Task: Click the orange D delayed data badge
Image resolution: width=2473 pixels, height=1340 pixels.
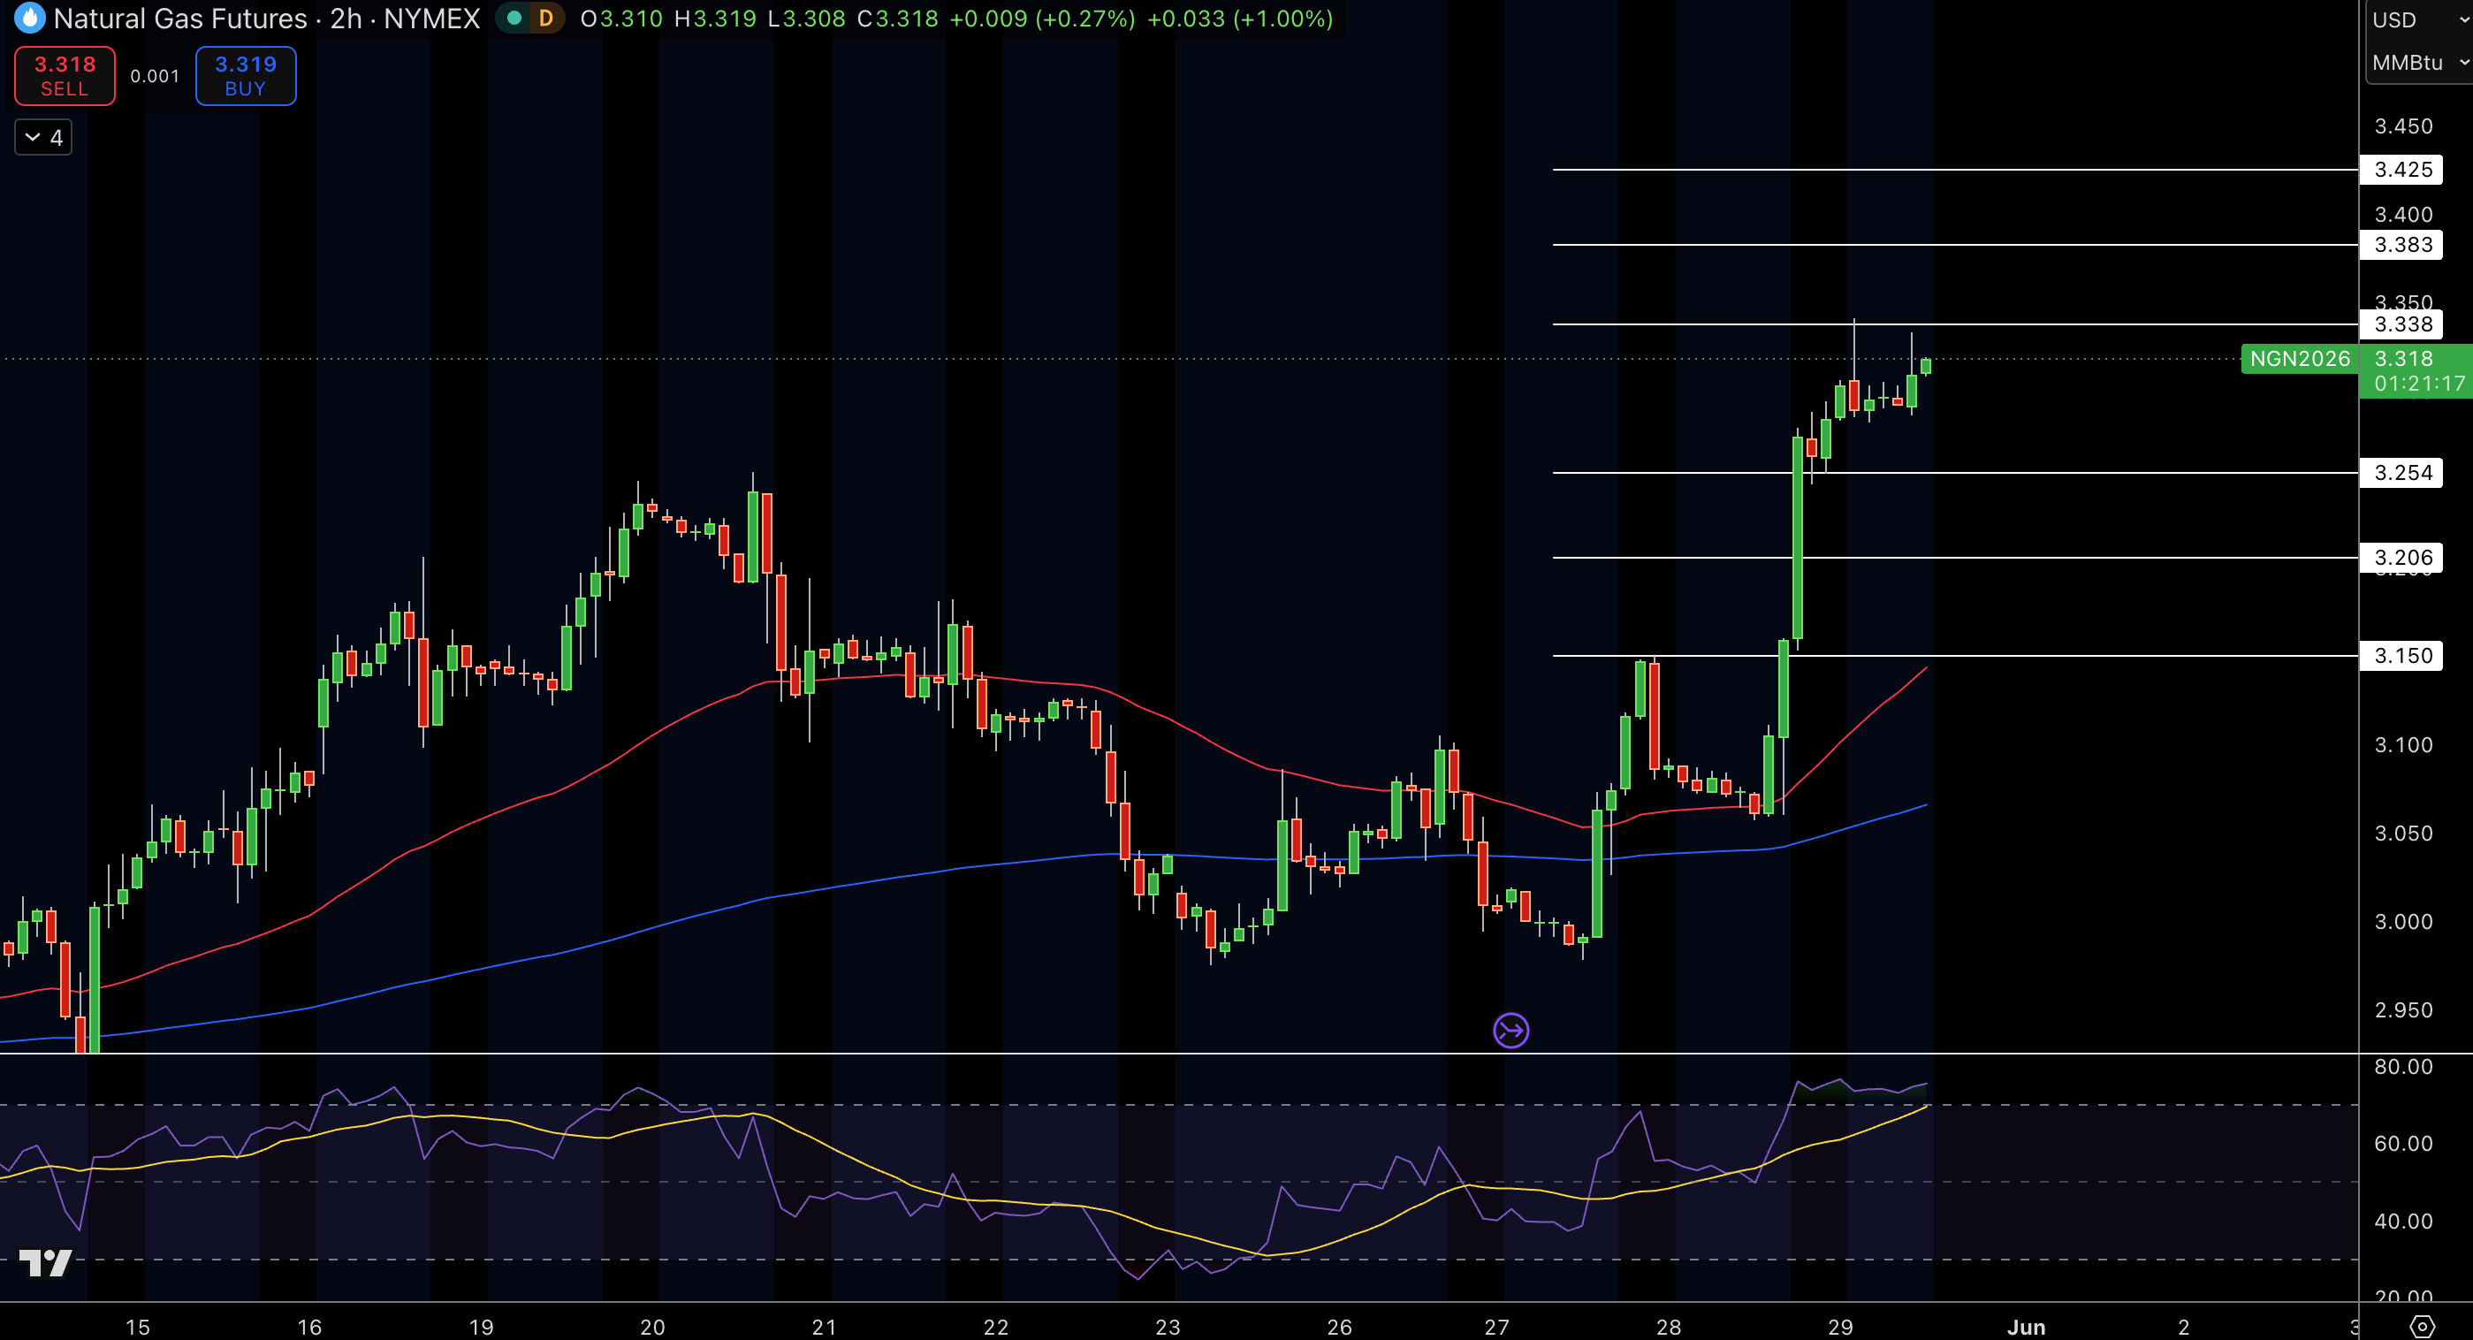Action: [x=545, y=19]
